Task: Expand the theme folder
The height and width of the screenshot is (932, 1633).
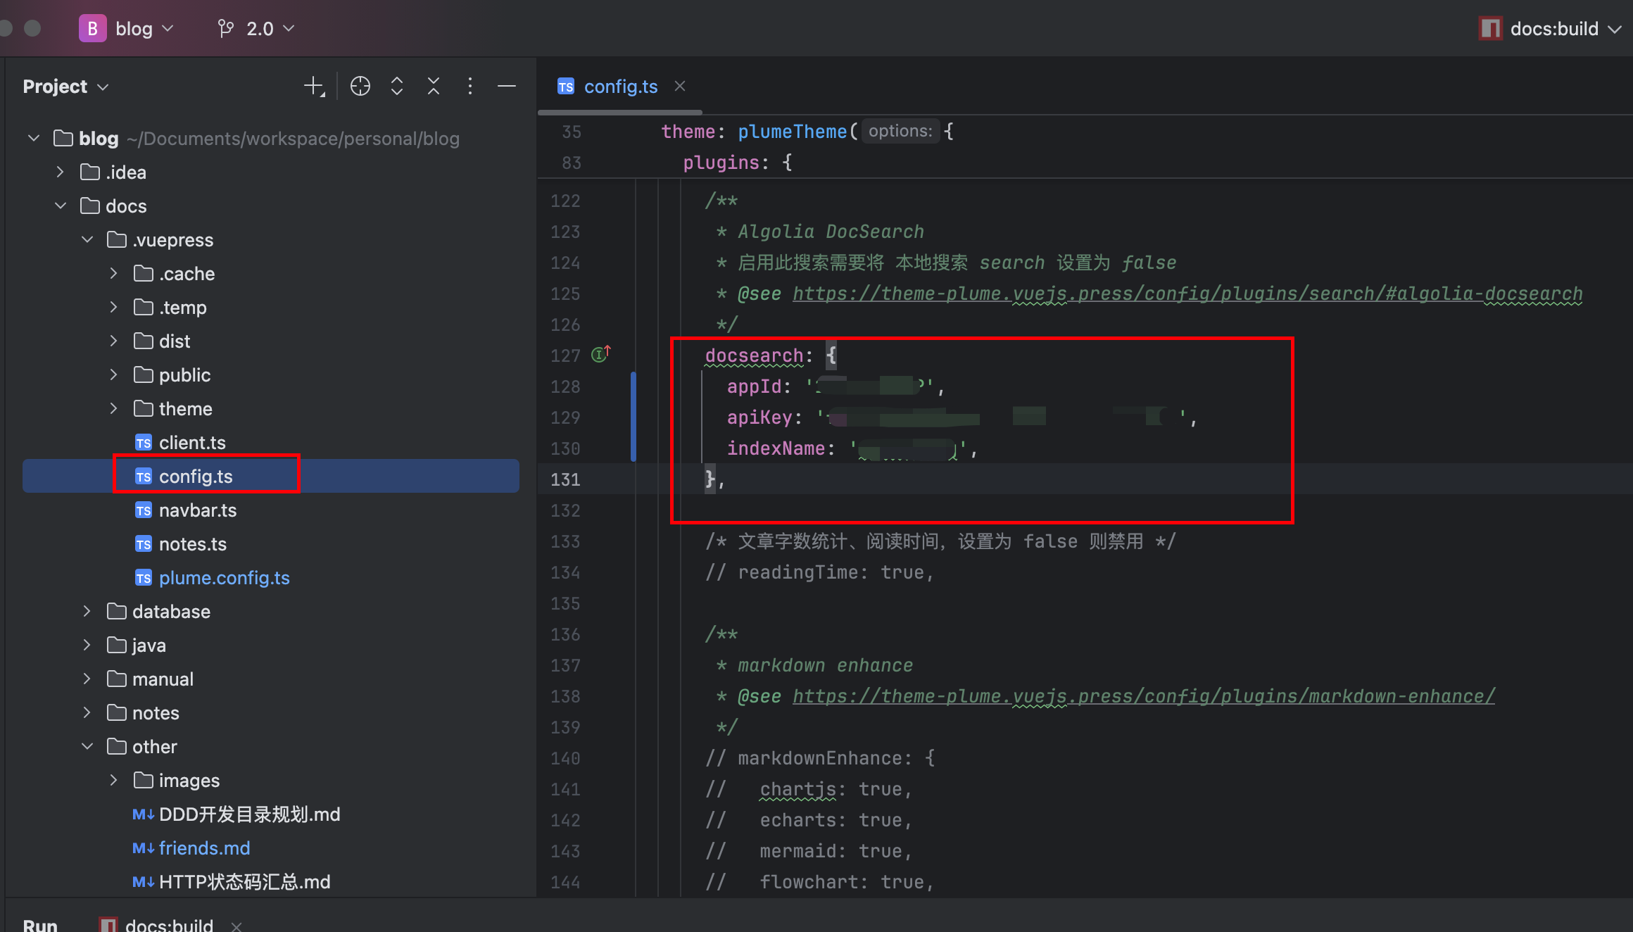Action: (x=114, y=409)
